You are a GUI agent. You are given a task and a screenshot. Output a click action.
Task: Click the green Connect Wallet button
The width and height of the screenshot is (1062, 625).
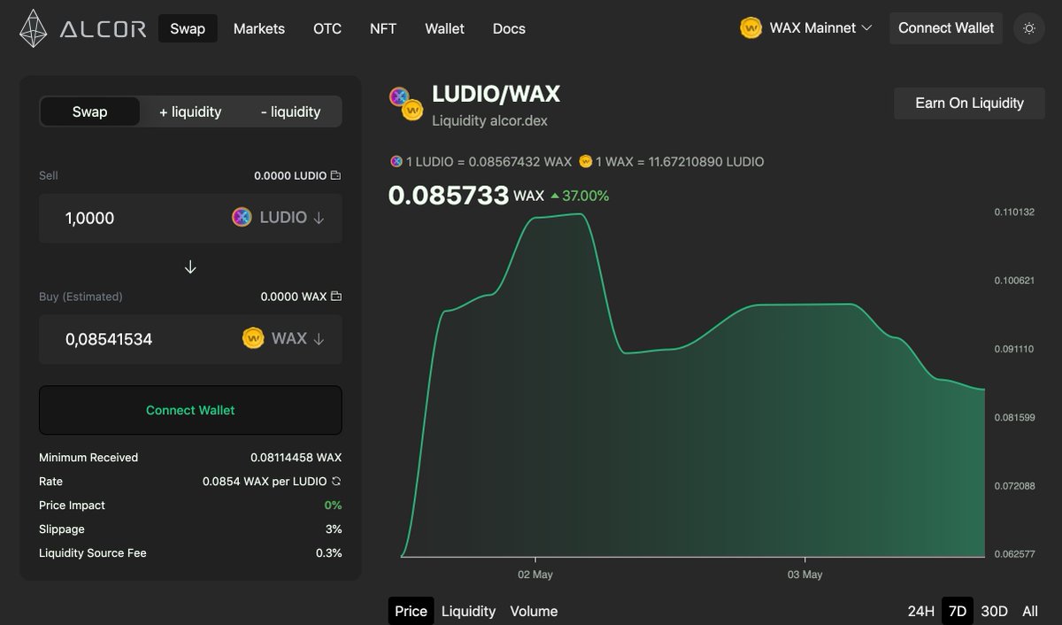pos(190,410)
